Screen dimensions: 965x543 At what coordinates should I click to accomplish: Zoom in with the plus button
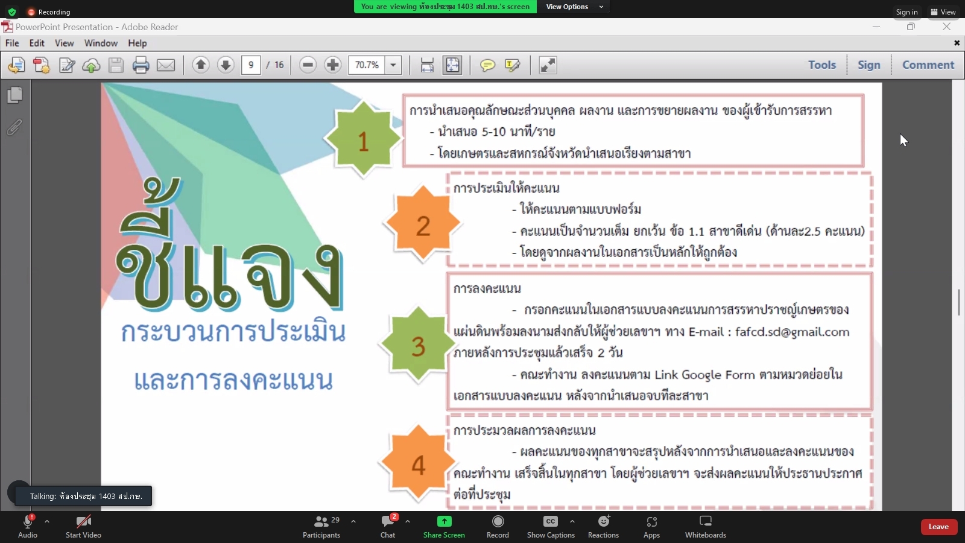[x=333, y=65]
